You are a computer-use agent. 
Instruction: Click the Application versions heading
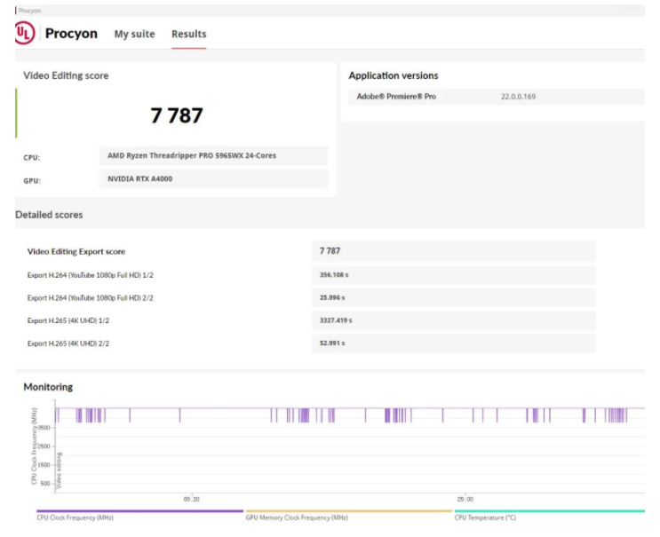tap(394, 75)
